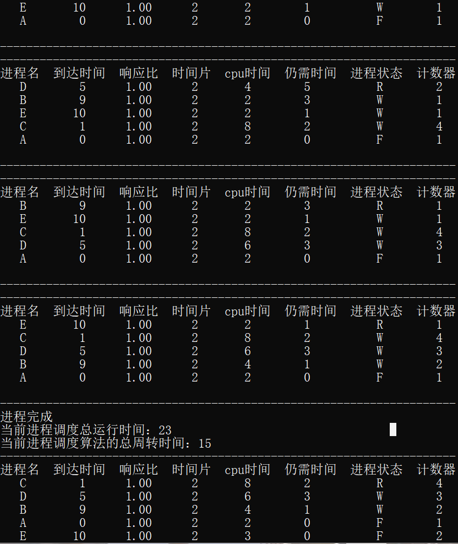
Task: Click cpu时间 value 4 in running process D's row
Action: (x=247, y=87)
